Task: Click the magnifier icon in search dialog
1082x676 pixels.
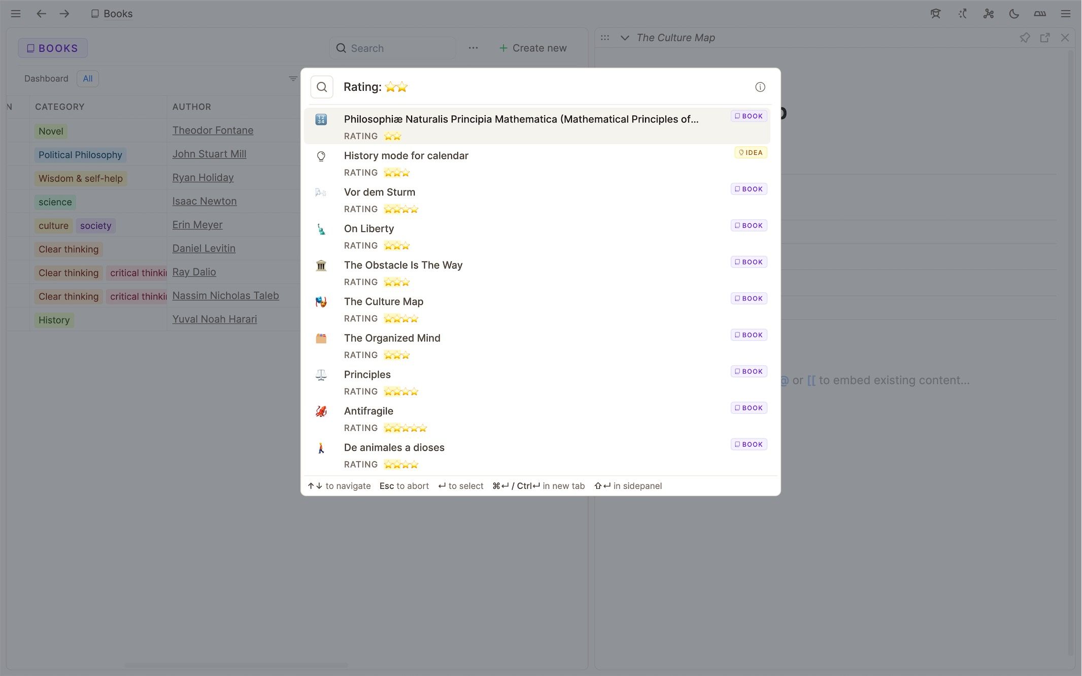Action: (322, 87)
